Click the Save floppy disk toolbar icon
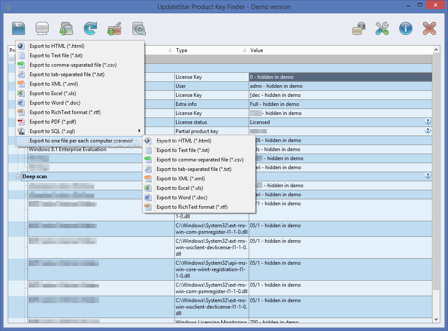Viewport: 448px width, 331px height. [x=19, y=28]
